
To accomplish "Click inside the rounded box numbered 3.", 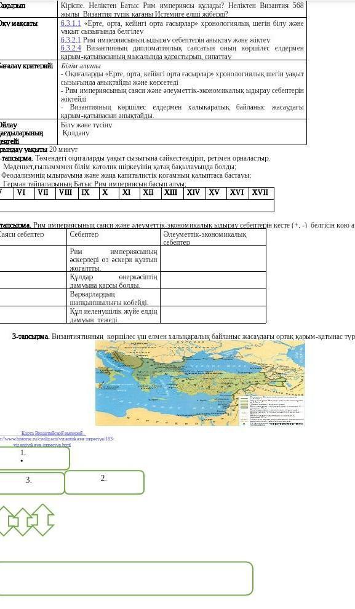I will coord(32,483).
